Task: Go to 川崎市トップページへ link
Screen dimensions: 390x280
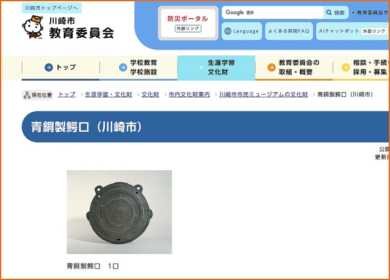Action: coord(51,8)
